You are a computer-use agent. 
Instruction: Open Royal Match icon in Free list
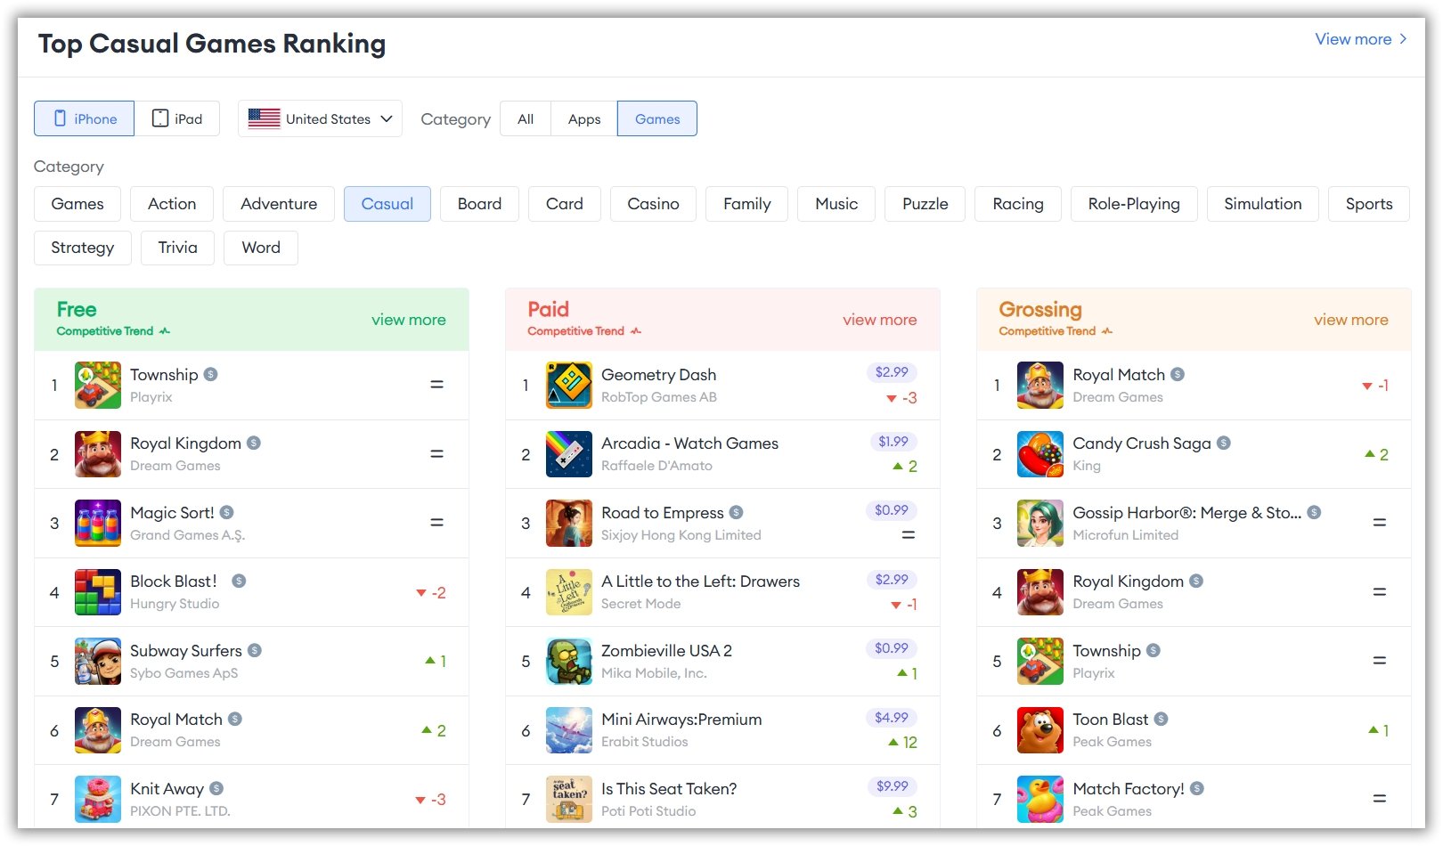click(98, 730)
